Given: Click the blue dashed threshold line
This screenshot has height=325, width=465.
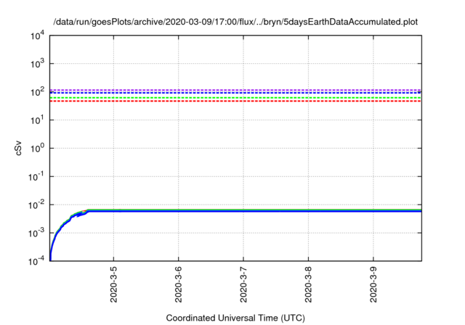Looking at the screenshot, I should pos(235,93).
